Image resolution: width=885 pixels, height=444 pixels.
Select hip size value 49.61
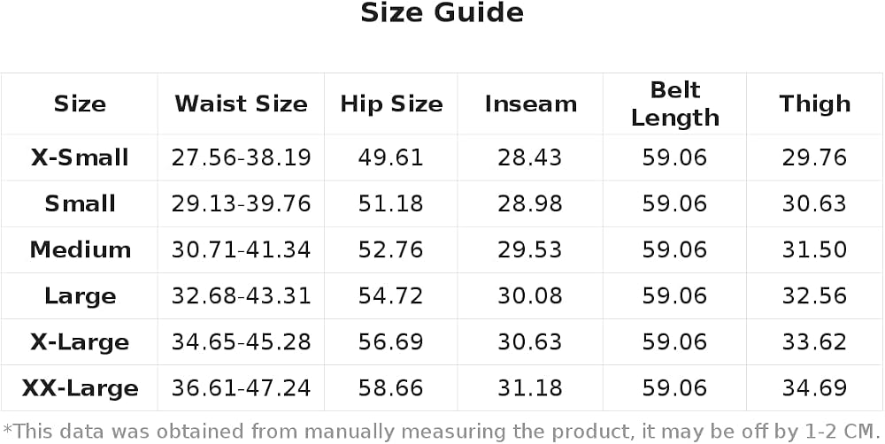pos(390,157)
